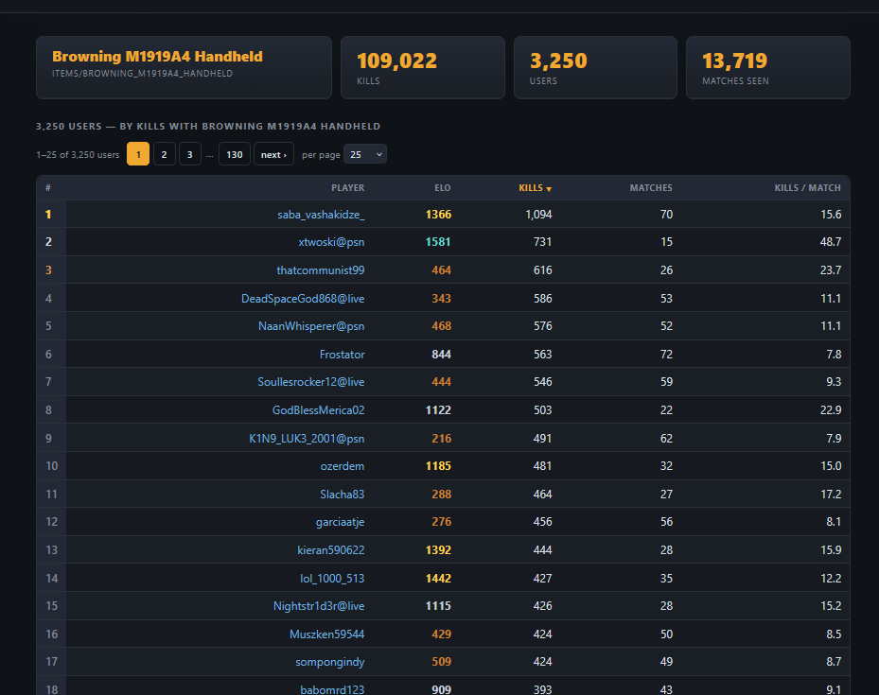Go to page 3 of users
Viewport: 879px width, 695px height.
coord(190,154)
